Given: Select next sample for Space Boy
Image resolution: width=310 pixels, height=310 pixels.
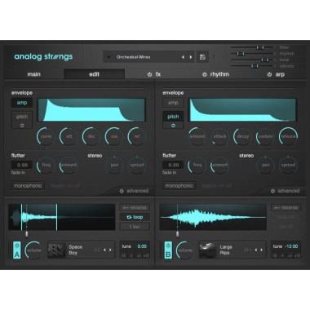Looking at the screenshot, I should click(x=110, y=250).
